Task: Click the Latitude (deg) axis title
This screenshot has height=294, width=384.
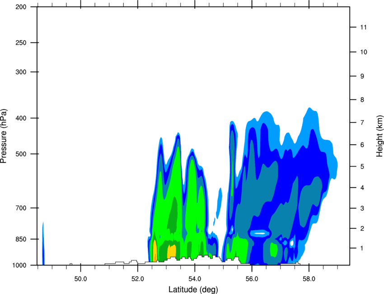Action: coord(193,289)
